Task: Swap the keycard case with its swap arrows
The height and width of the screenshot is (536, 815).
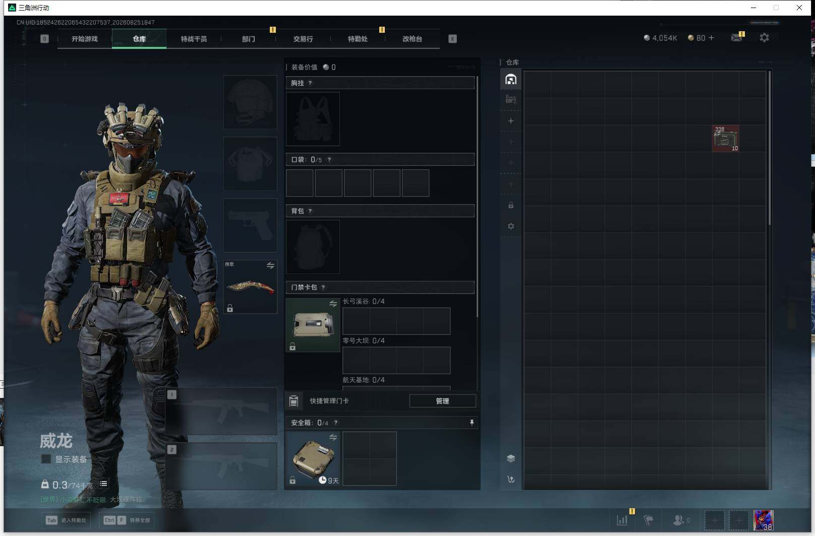Action: tap(333, 304)
